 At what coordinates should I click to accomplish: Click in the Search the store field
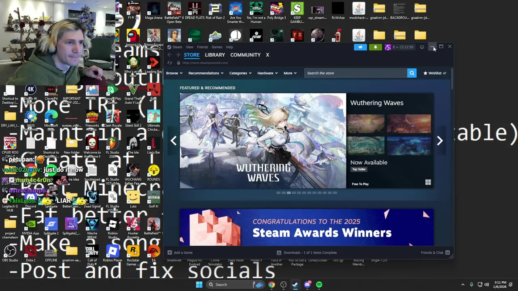click(356, 73)
